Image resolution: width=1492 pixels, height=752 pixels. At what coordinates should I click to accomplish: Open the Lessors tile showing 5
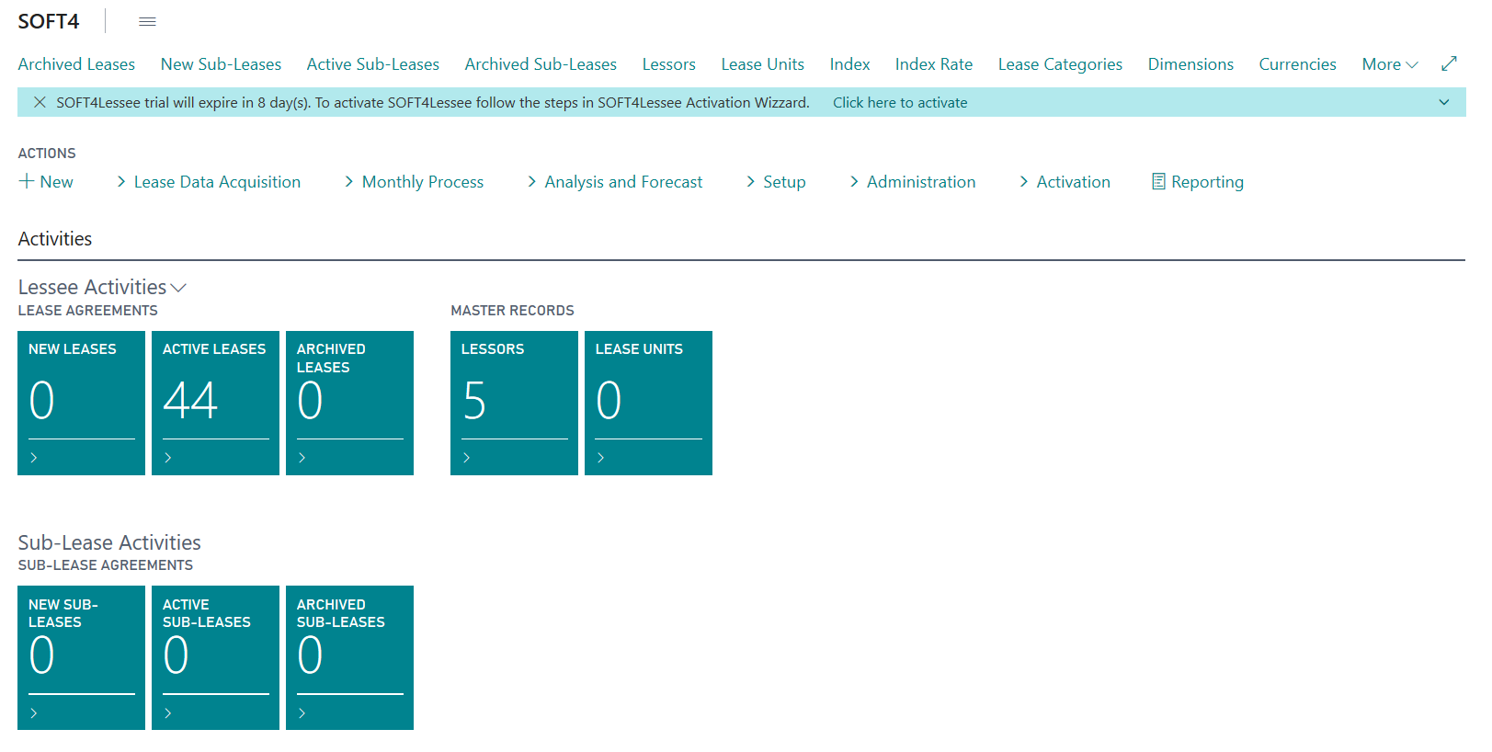pos(514,403)
